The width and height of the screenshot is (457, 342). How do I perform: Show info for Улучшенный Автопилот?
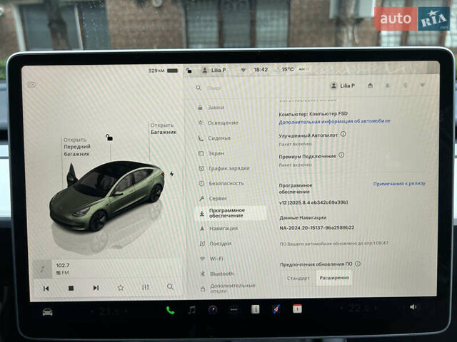[343, 134]
